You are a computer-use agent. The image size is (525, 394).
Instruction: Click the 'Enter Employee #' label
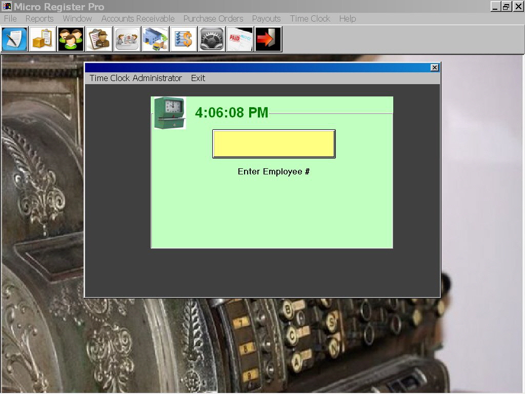(274, 171)
